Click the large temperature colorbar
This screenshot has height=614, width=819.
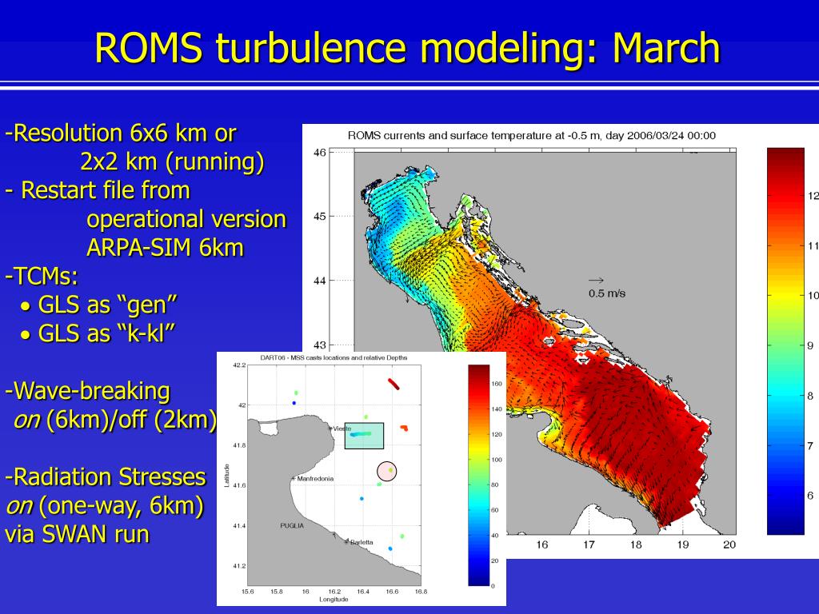785,341
